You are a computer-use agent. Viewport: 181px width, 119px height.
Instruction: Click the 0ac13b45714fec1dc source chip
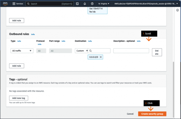97,10
